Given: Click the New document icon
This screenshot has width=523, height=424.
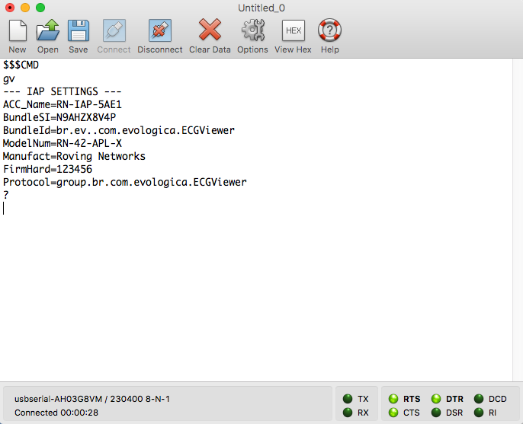Looking at the screenshot, I should click(x=18, y=31).
